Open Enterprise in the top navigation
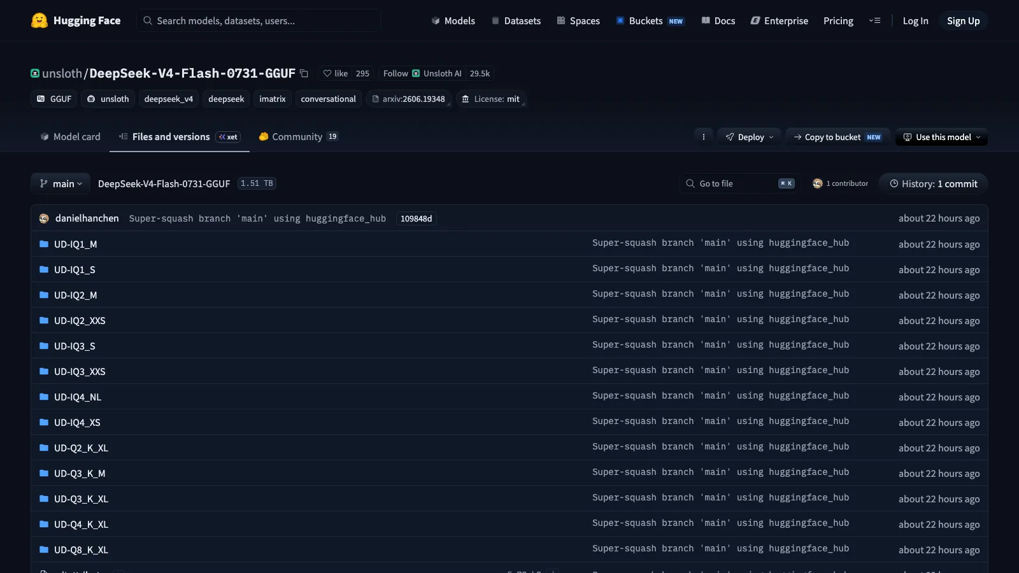Screen dimensions: 1019x573 (x=780, y=20)
